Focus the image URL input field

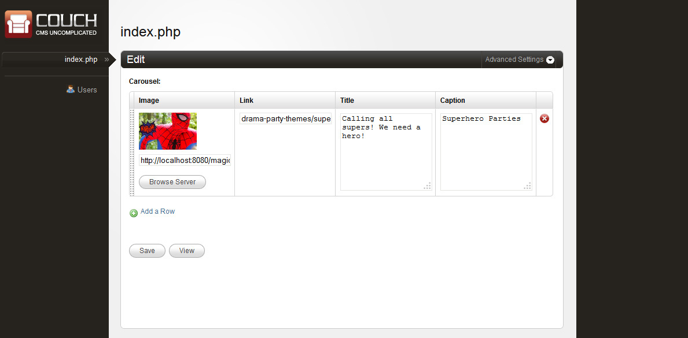point(185,161)
